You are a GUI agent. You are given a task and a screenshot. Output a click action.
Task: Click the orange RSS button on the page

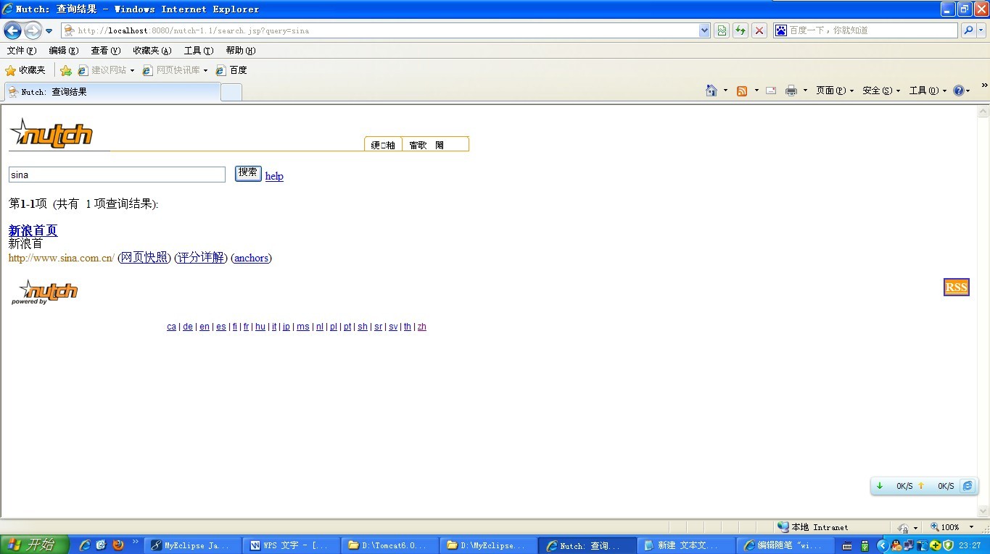957,288
